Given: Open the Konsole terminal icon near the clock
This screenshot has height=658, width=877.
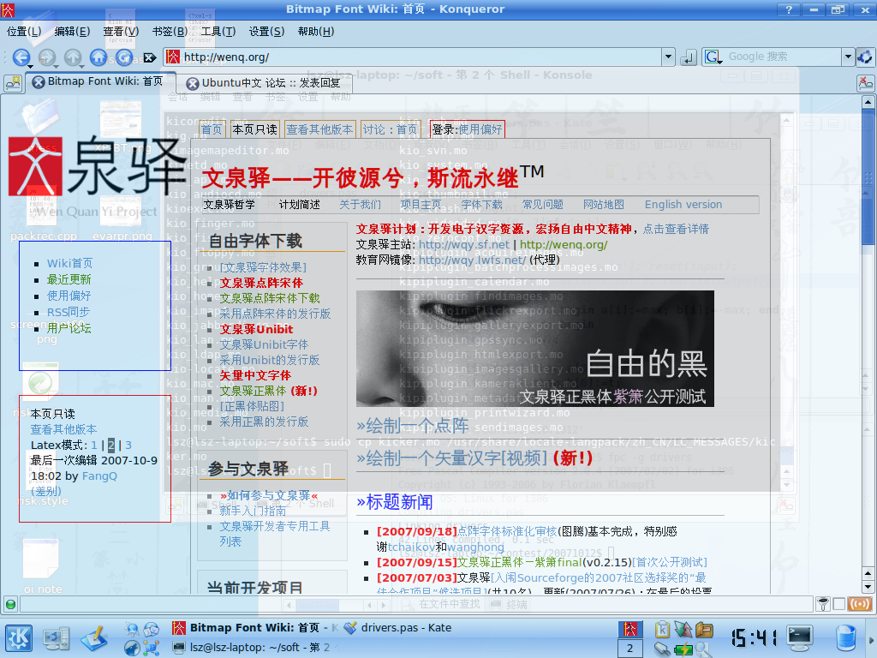Looking at the screenshot, I should 800,637.
